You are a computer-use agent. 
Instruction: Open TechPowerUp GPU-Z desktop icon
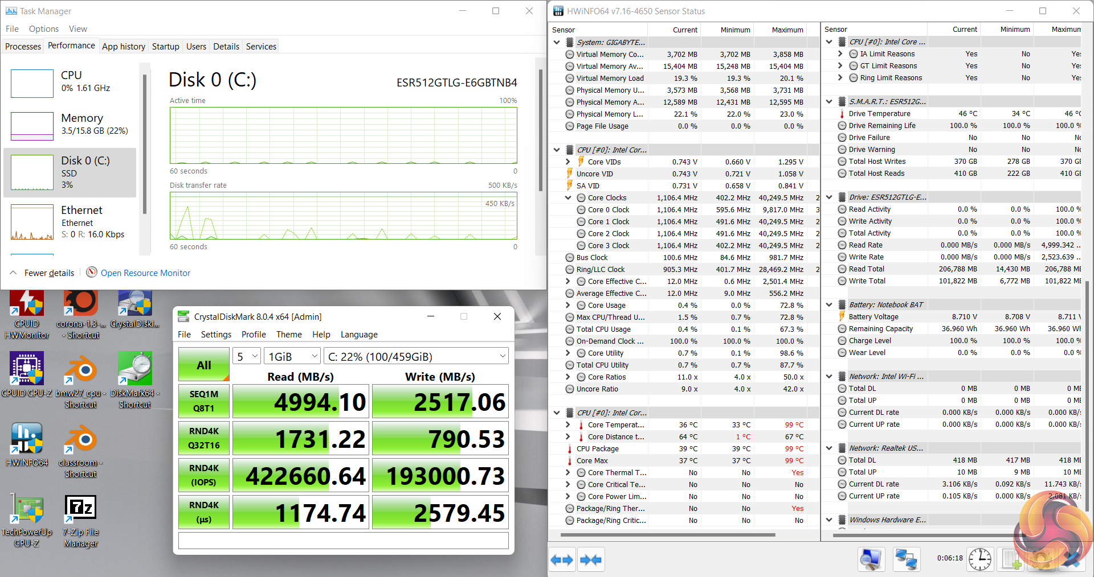pos(27,520)
